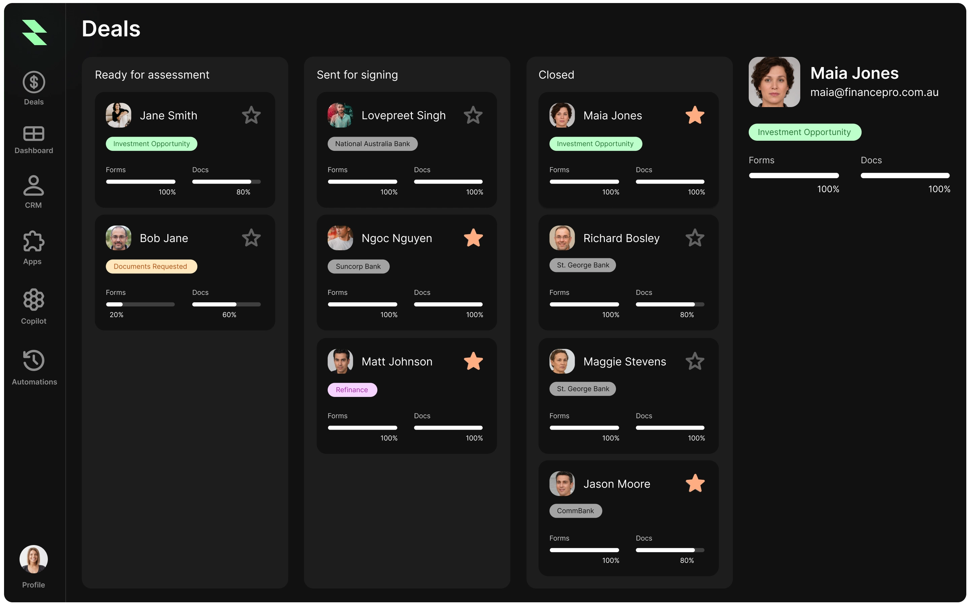This screenshot has width=970, height=606.
Task: Star the Maggie Stevens deal
Action: (694, 361)
